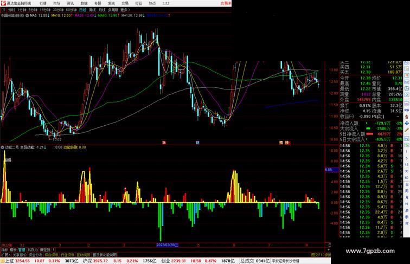Open the 资金分布 bottom tab

click(x=35, y=255)
